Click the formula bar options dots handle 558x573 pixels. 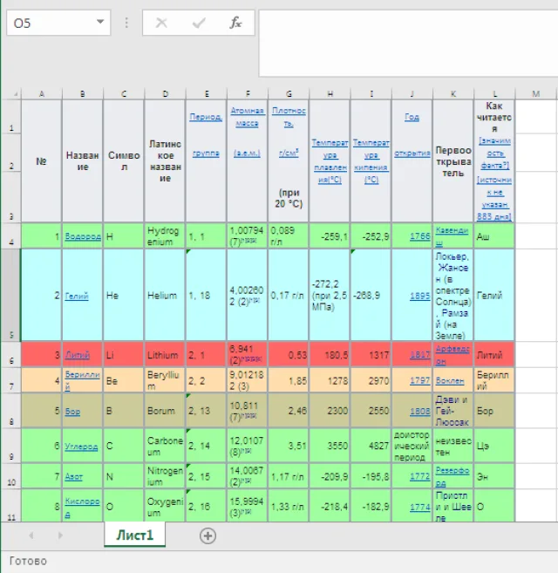pyautogui.click(x=126, y=23)
